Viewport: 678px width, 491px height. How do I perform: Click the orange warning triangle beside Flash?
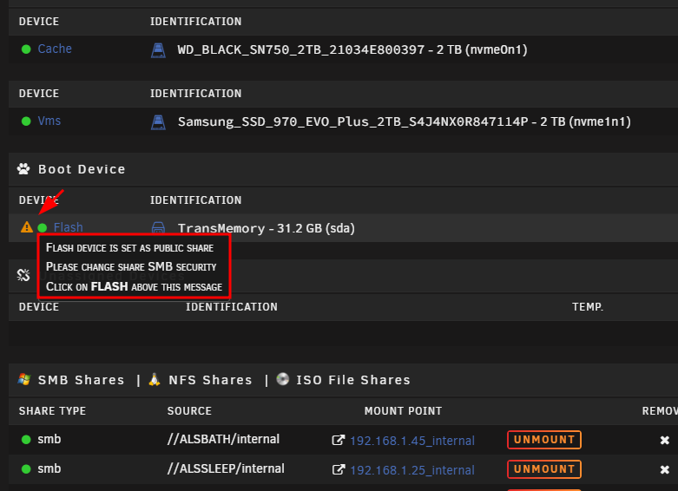27,227
